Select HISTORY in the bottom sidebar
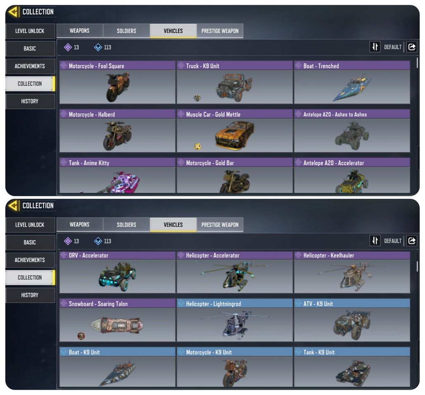The image size is (425, 395). coord(30,295)
